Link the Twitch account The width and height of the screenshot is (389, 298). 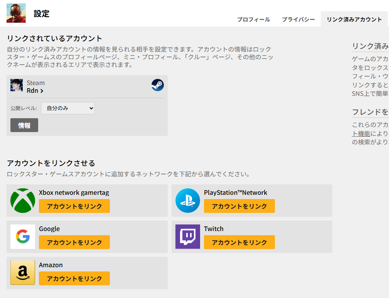tap(239, 242)
